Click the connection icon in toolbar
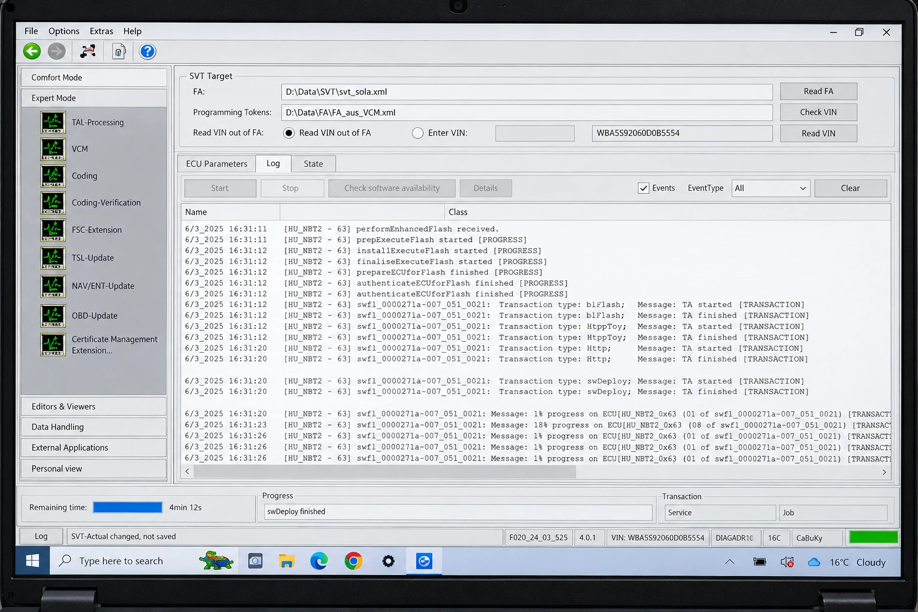This screenshot has height=612, width=918. pyautogui.click(x=88, y=51)
